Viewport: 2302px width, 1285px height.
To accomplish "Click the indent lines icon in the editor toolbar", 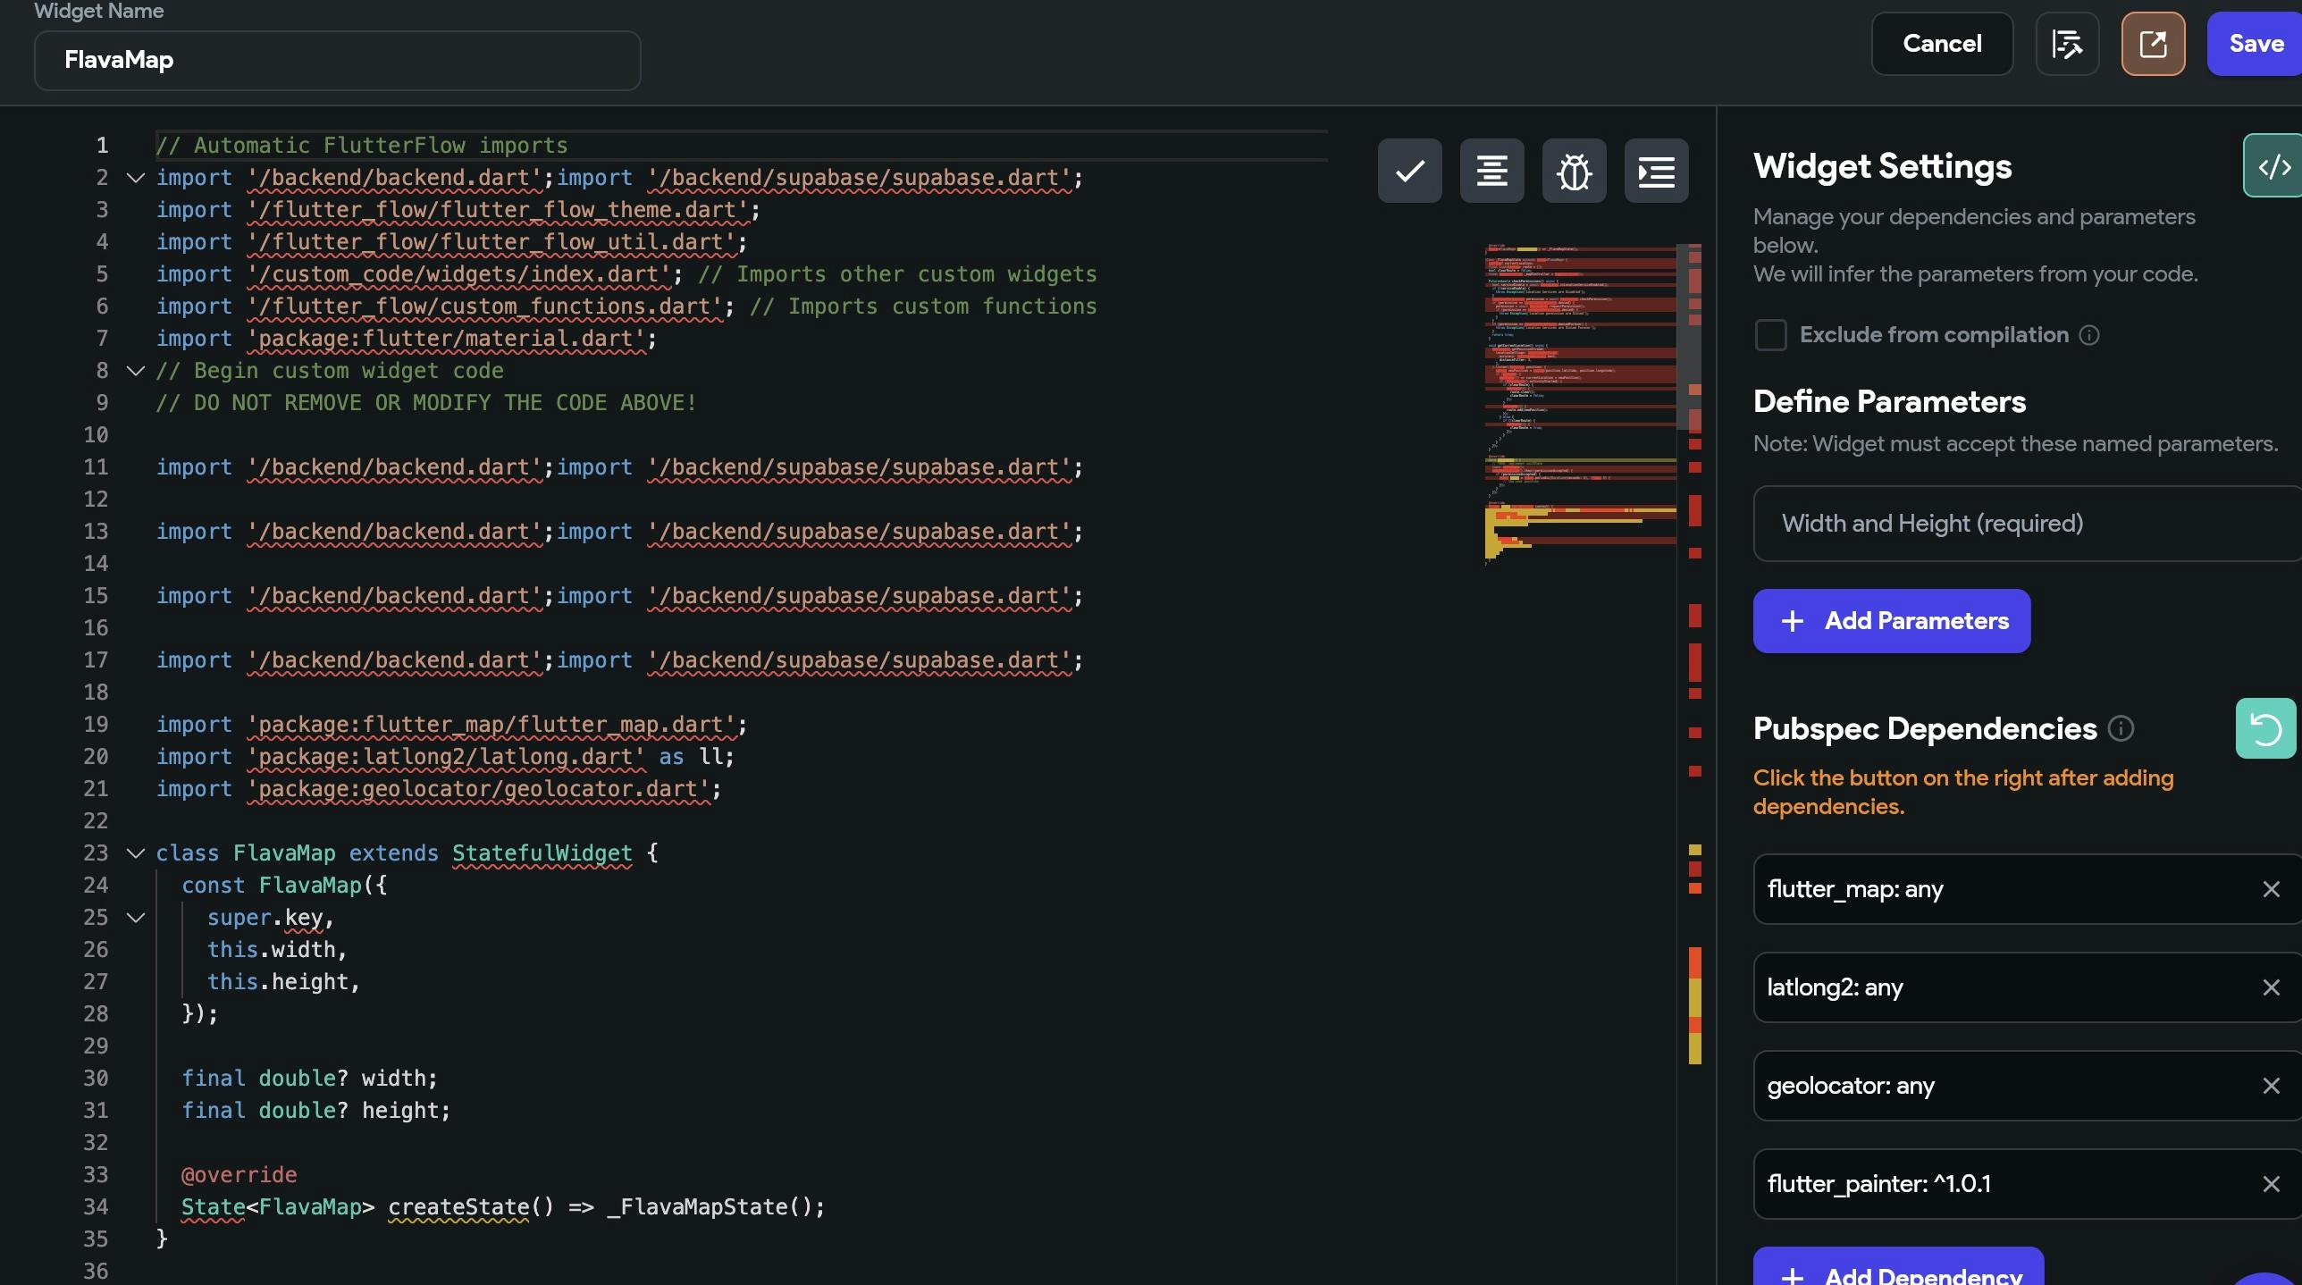I will point(1656,171).
